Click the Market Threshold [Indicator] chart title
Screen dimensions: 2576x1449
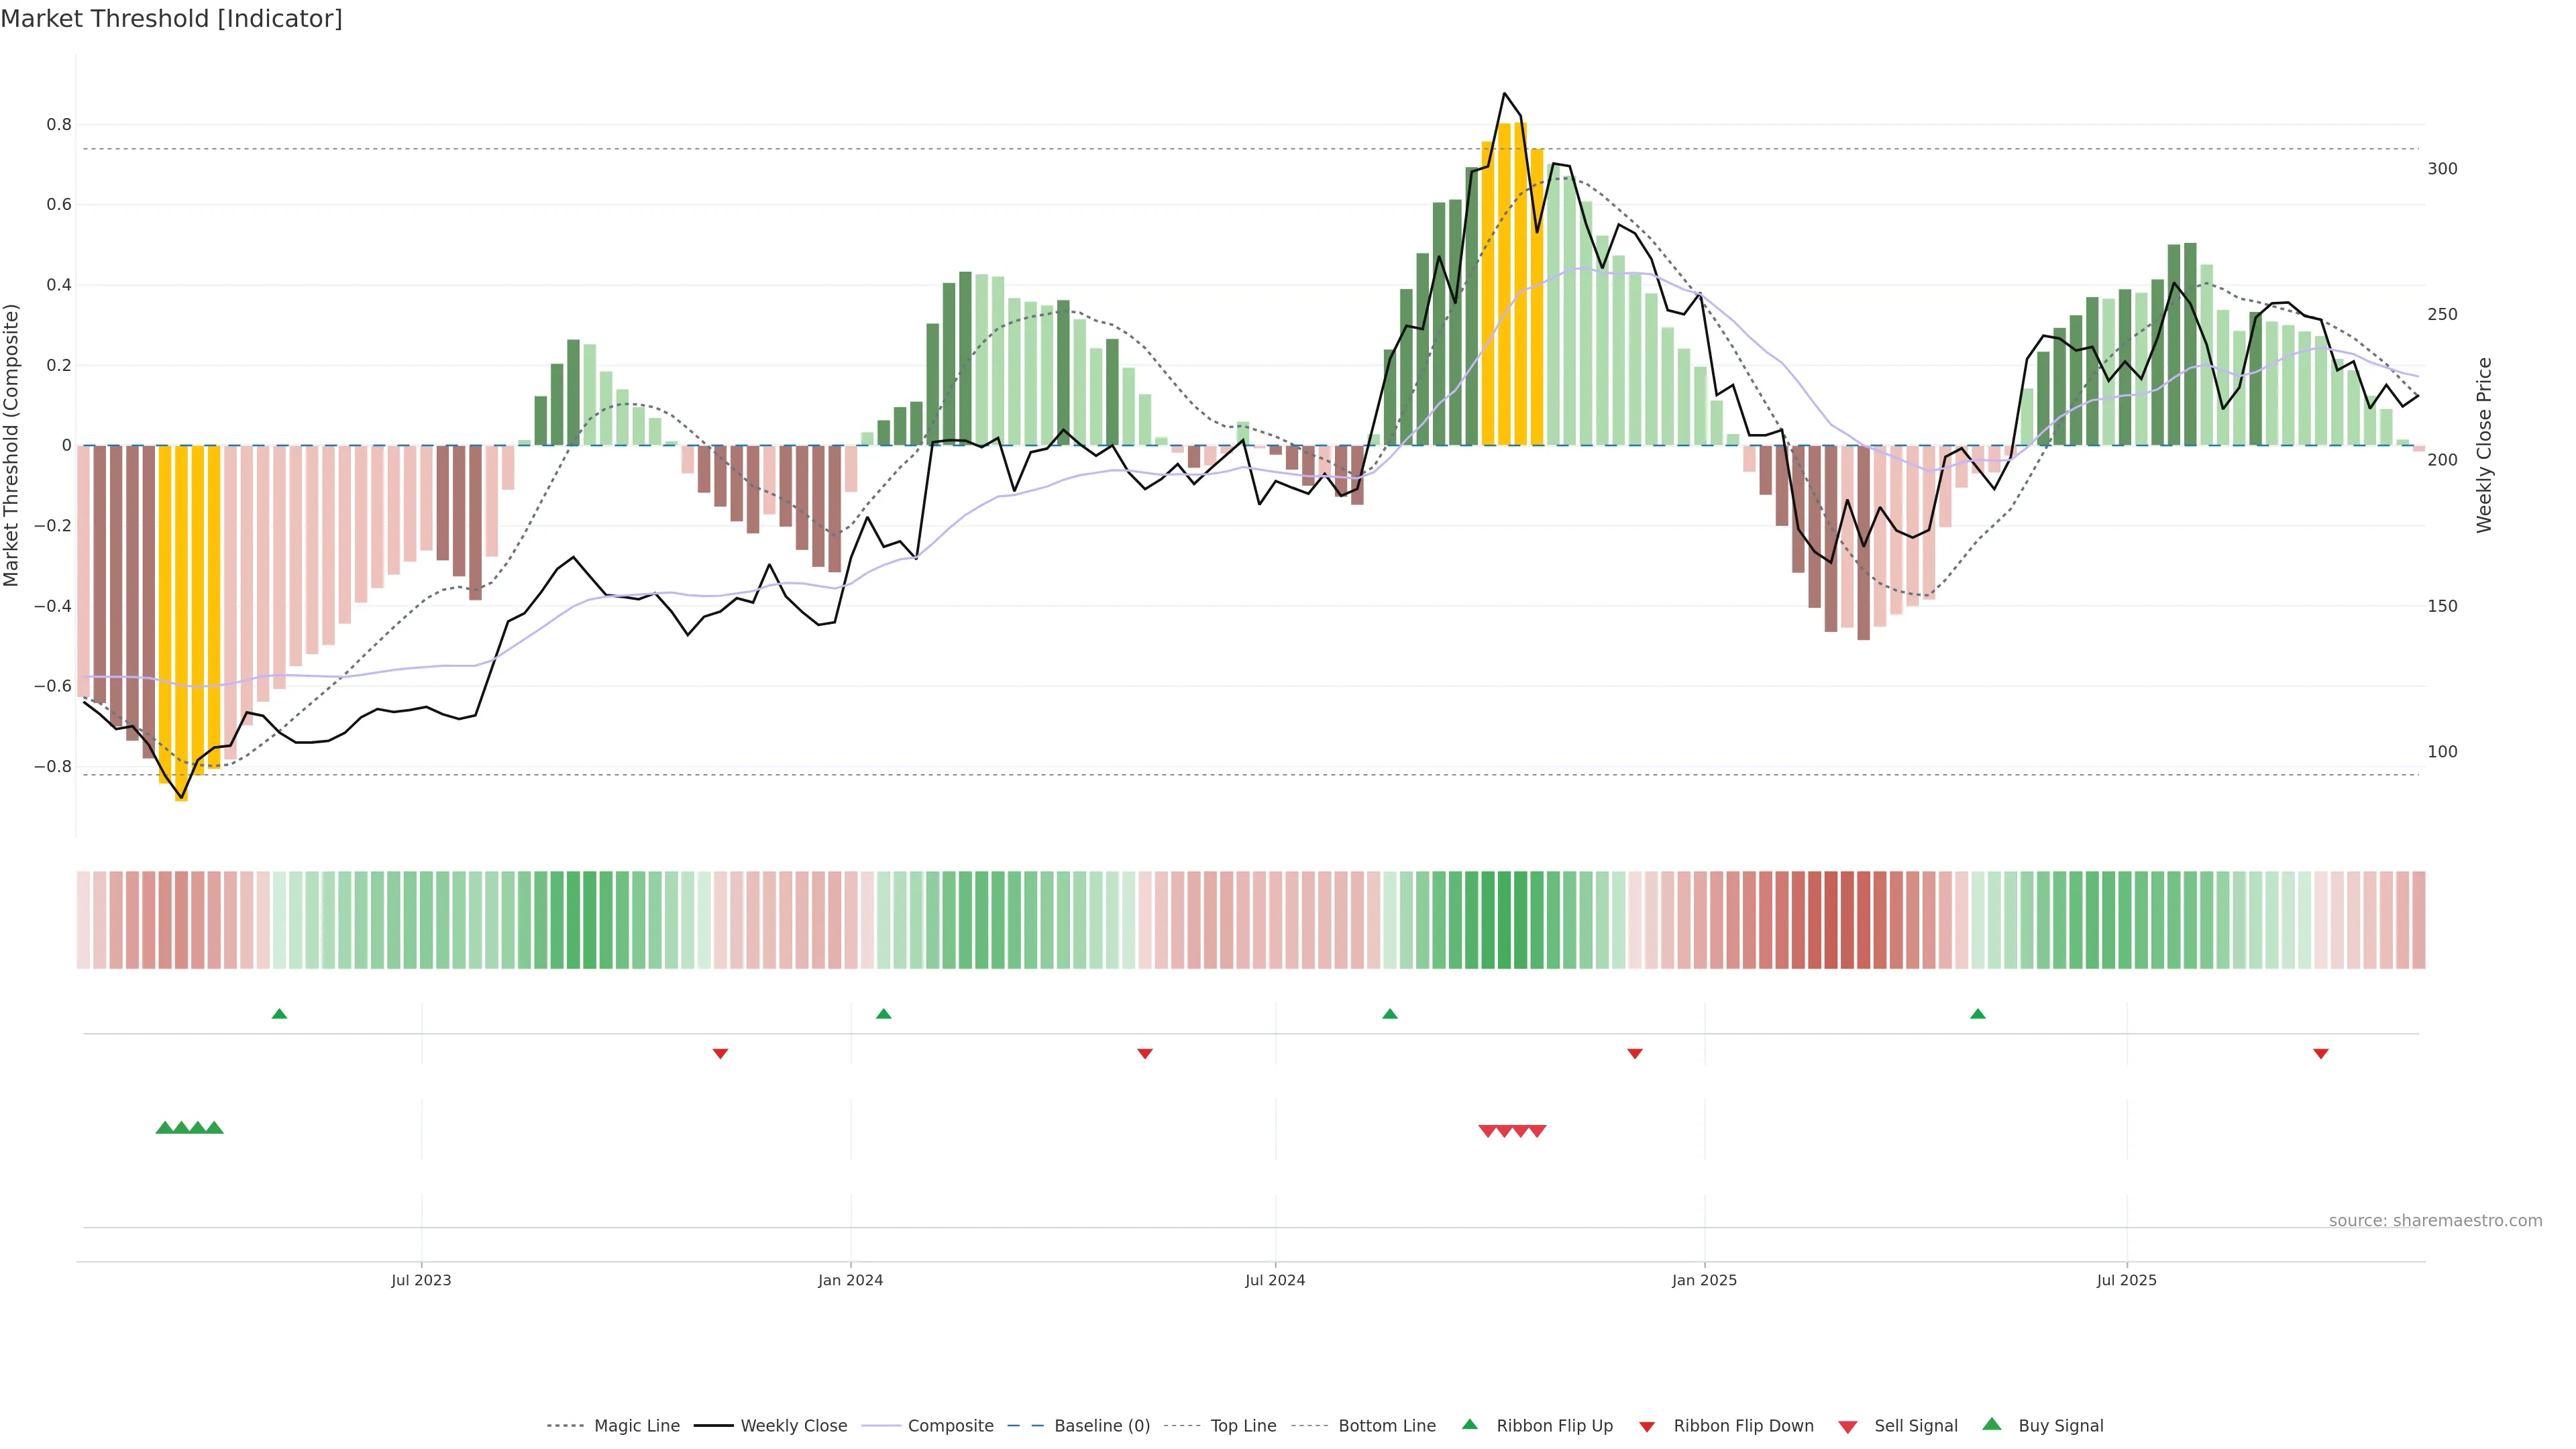click(x=171, y=18)
